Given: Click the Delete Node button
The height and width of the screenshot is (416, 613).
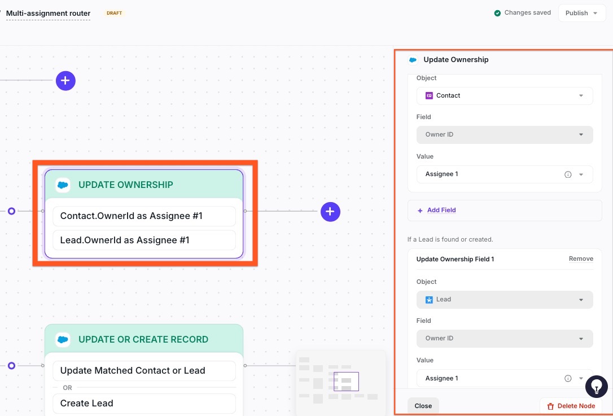Looking at the screenshot, I should [x=571, y=406].
